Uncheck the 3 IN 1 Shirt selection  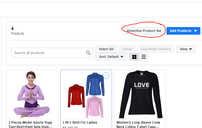(106, 76)
